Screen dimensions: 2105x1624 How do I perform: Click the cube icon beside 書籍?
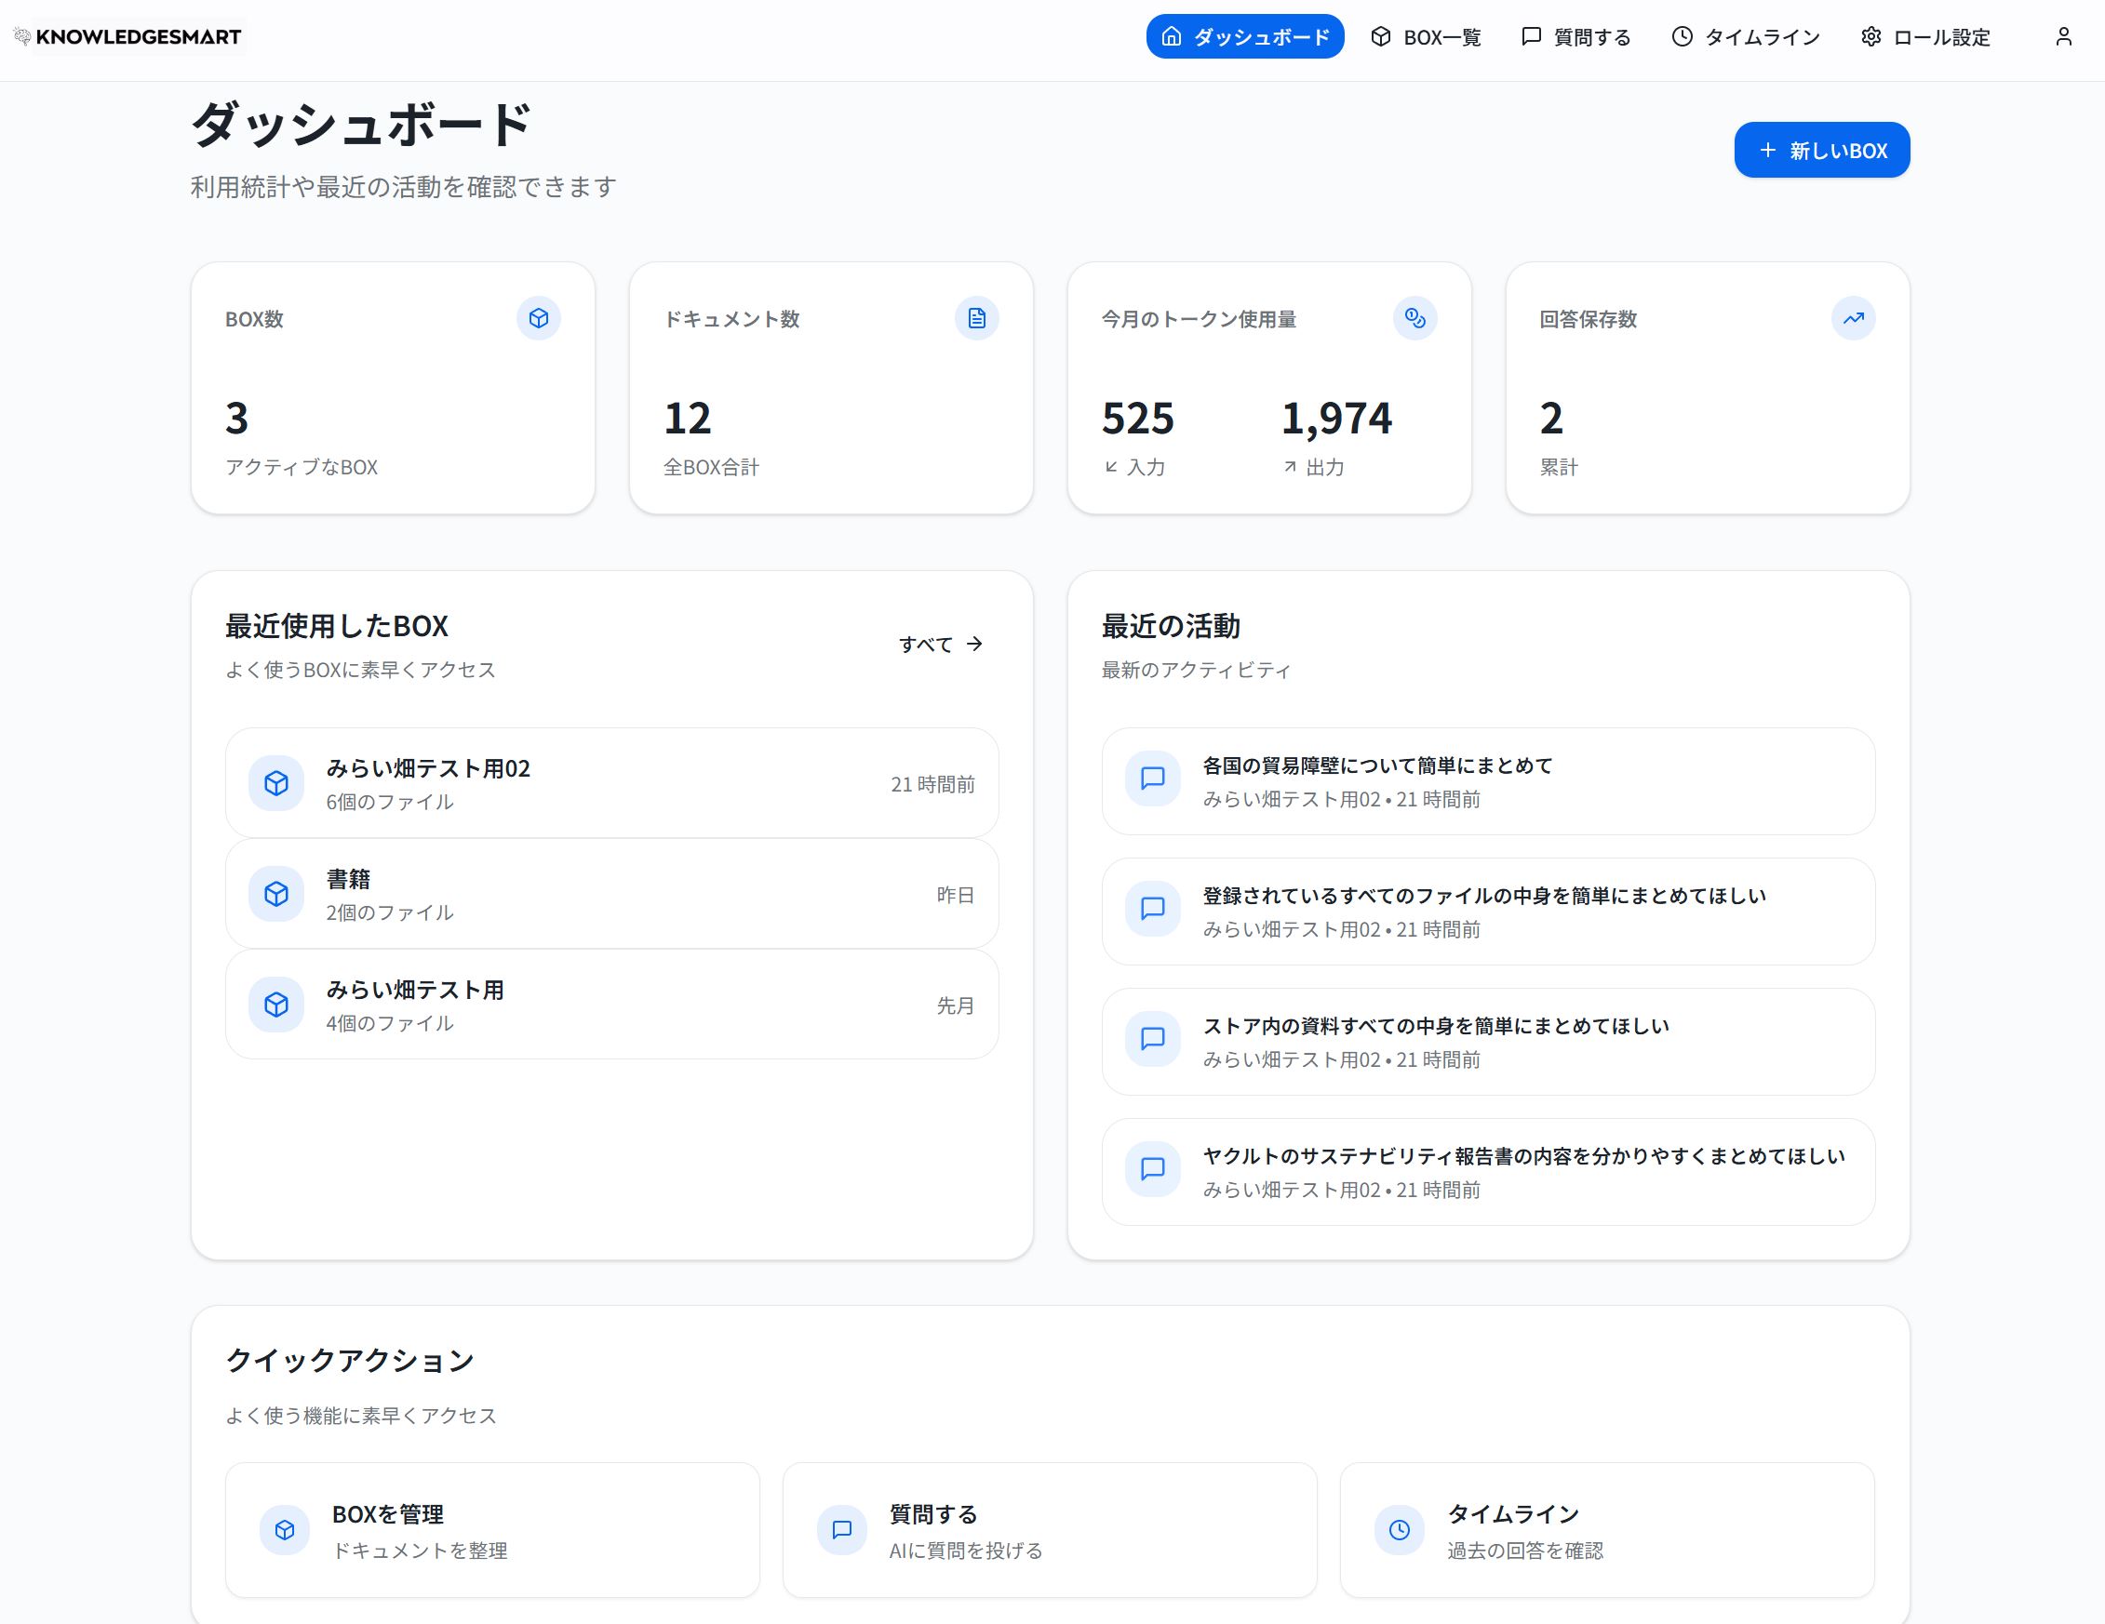[x=275, y=894]
